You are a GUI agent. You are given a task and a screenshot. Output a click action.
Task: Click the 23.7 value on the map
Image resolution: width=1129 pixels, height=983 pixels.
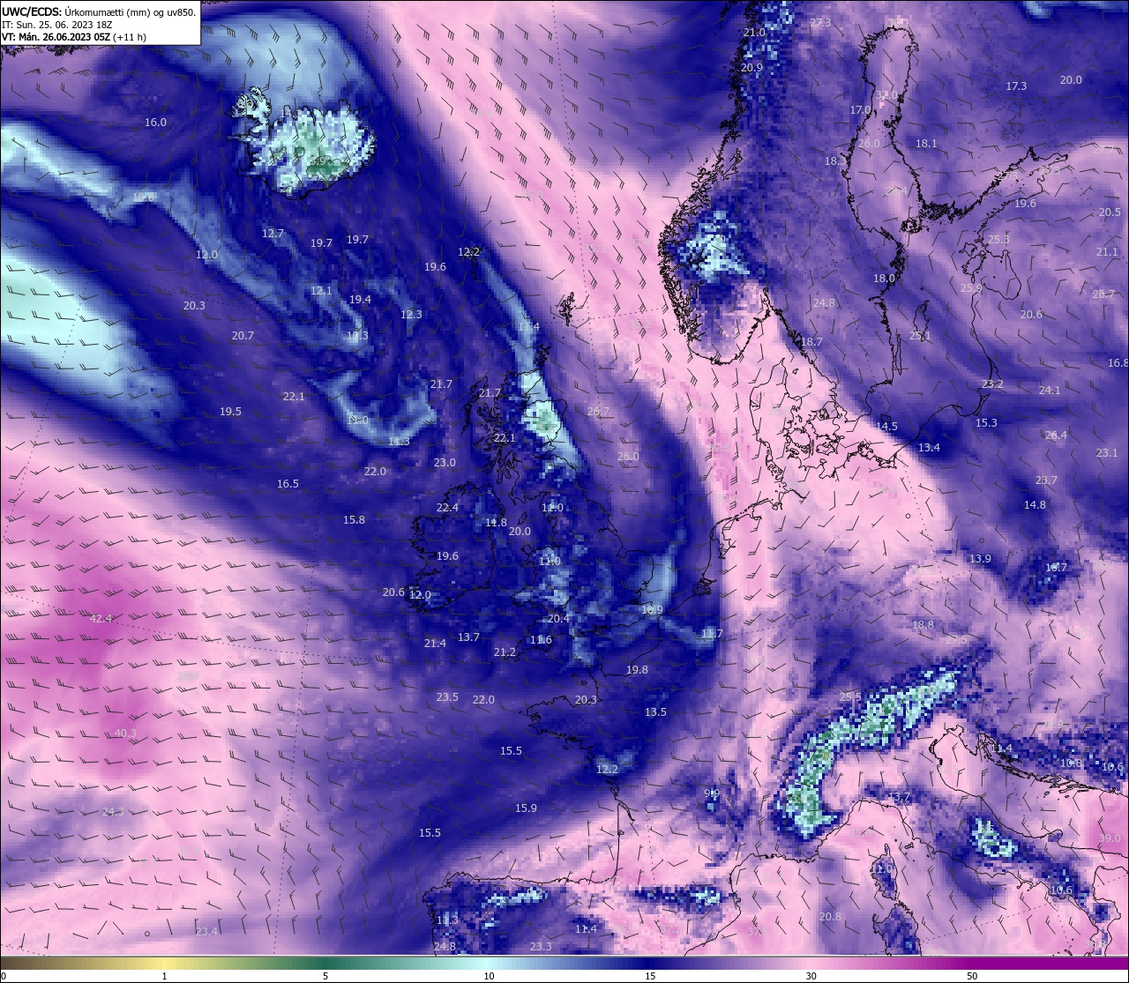point(1046,480)
